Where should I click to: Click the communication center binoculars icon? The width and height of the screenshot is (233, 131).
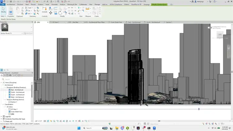tap(193, 2)
